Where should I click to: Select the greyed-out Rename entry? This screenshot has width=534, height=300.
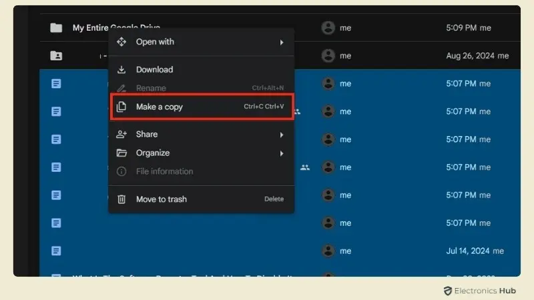[202, 88]
